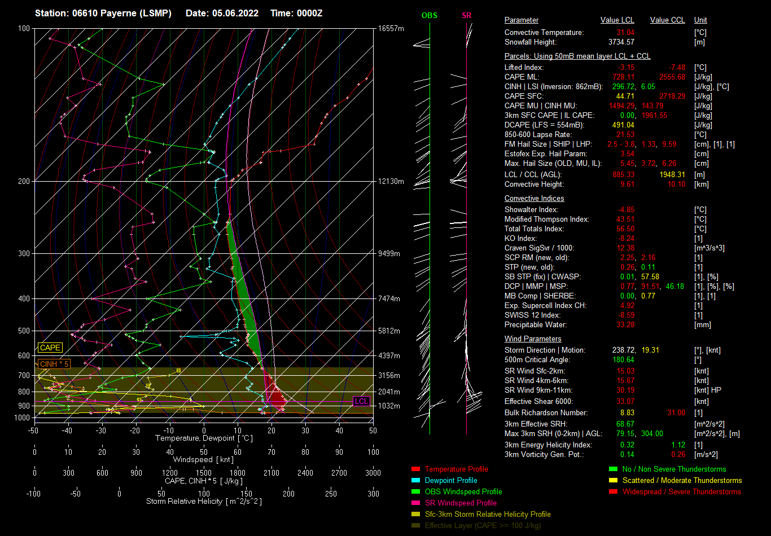This screenshot has width=771, height=536.
Task: Click the green No / Non Severe Thunderstorms swatch
Action: click(x=614, y=469)
